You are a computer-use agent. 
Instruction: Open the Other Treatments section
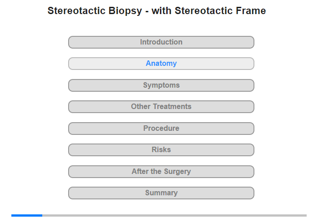(161, 107)
